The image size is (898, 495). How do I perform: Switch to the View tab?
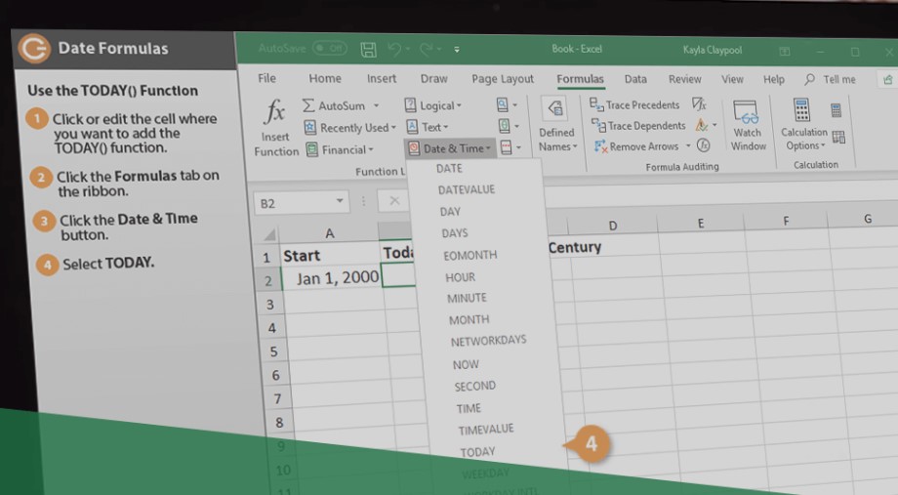pos(732,79)
